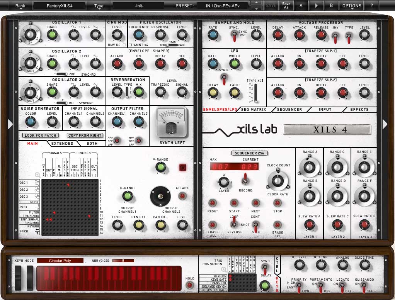Click the Copy From Right button

point(85,135)
